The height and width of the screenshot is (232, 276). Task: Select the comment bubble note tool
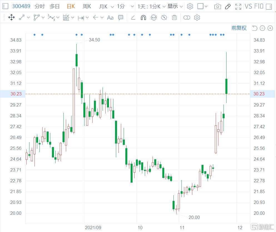click(121, 17)
